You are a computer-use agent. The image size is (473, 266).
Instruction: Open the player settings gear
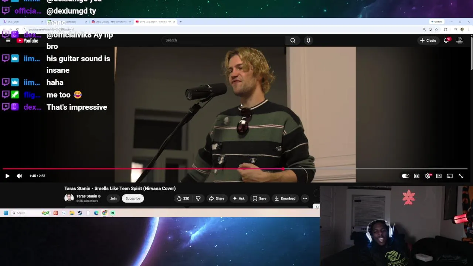(428, 176)
